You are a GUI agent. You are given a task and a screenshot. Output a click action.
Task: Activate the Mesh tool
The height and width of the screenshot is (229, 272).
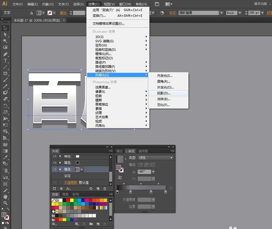[5, 145]
